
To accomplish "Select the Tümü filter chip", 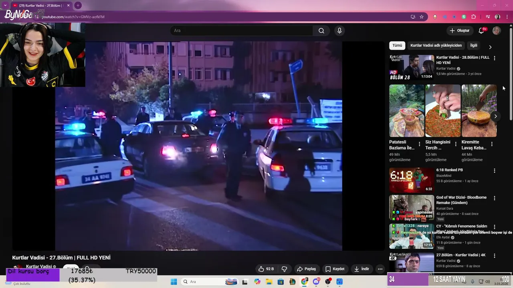I will 397,46.
